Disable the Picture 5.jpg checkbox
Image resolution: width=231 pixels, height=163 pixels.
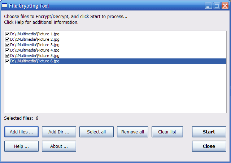(x=7, y=56)
